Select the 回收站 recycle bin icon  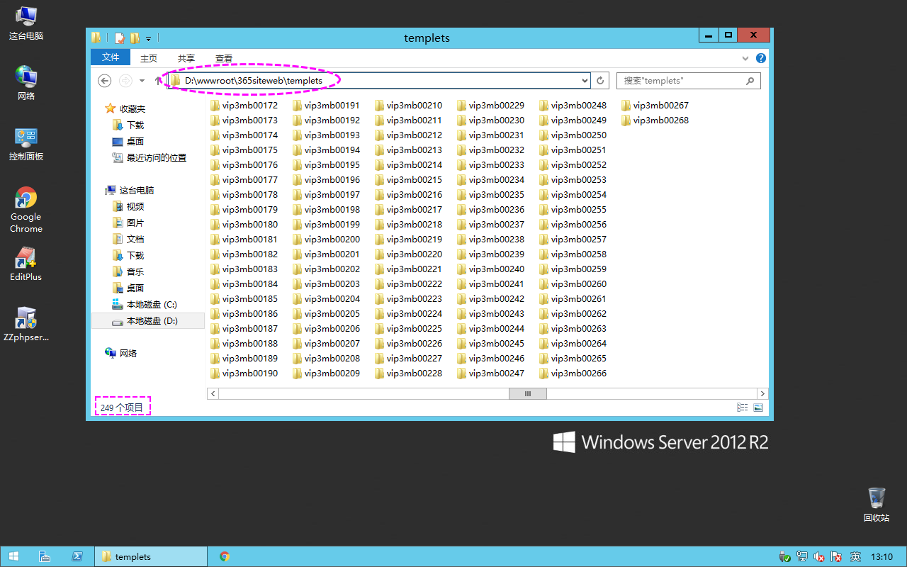(x=877, y=504)
